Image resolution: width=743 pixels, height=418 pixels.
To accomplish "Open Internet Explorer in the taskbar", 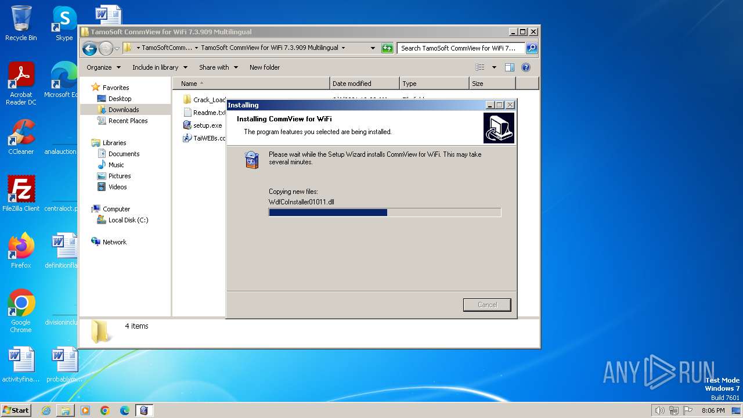I will tap(46, 410).
